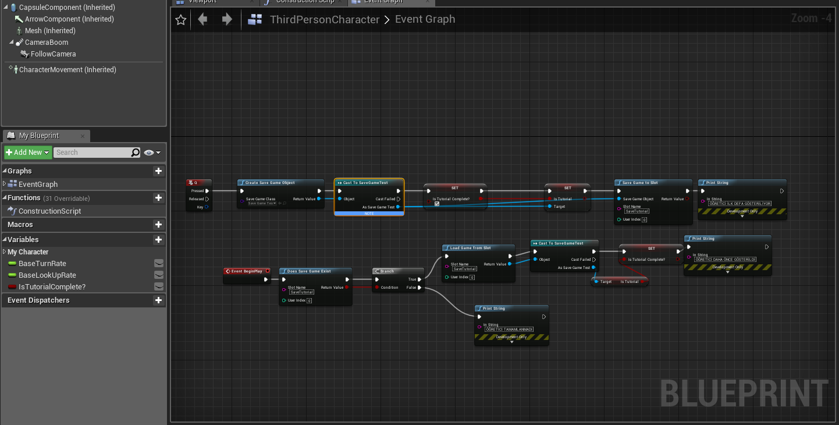Expand the Print String node reading TAMAMLANMADI

[x=511, y=342]
